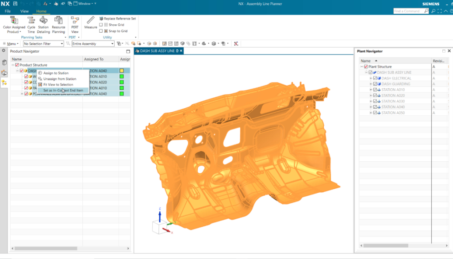Open Resource Planning
The width and height of the screenshot is (453, 259).
(x=58, y=25)
